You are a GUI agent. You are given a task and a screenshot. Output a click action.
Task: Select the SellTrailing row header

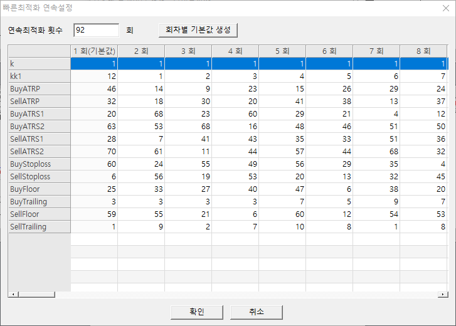pyautogui.click(x=39, y=226)
